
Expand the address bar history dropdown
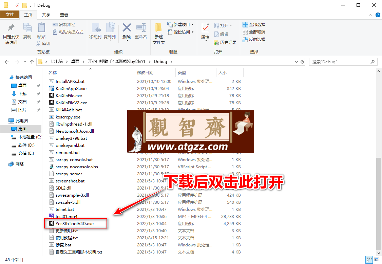coord(296,62)
